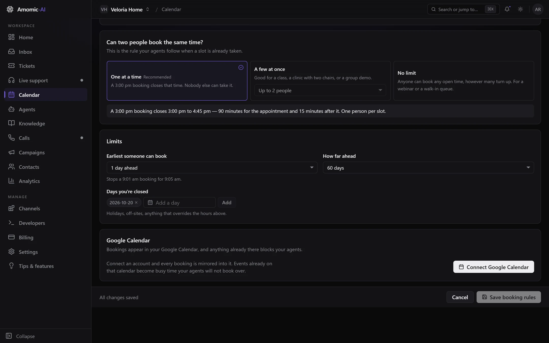The image size is (549, 343).
Task: Open the How far ahead dropdown
Action: coord(428,168)
